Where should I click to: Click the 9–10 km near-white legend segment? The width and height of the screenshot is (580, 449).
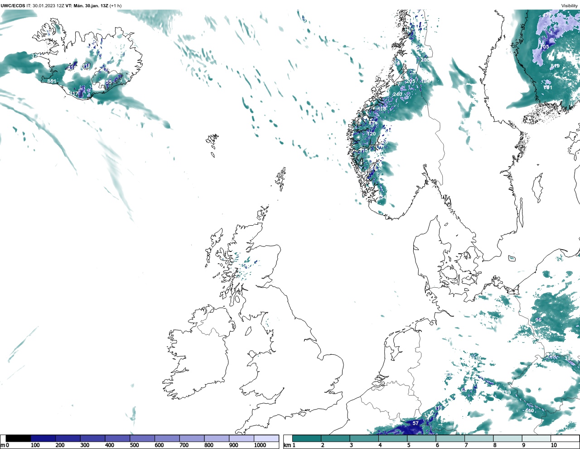[536, 438]
